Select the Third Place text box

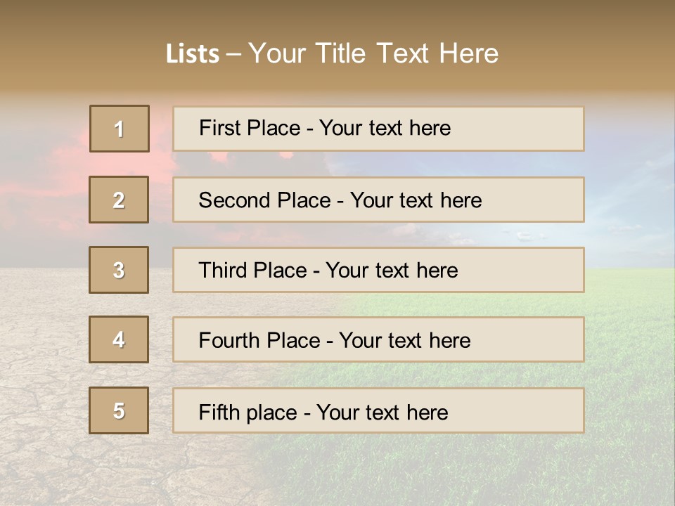[378, 270]
